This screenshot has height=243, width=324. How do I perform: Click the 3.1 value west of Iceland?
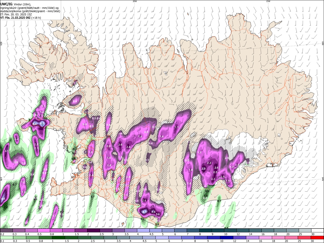[x=7, y=151]
